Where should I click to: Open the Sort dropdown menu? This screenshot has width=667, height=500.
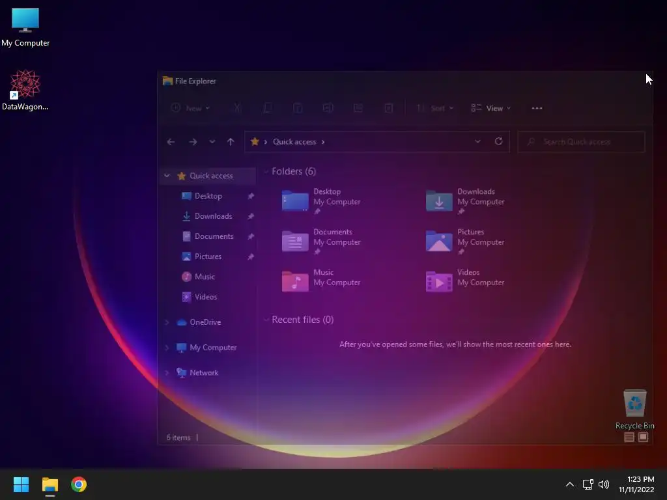[x=434, y=108]
